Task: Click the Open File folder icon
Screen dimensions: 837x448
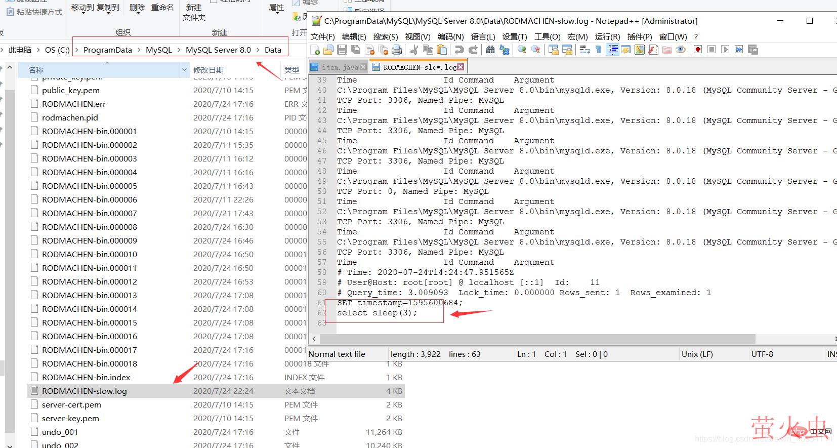Action: click(x=328, y=50)
